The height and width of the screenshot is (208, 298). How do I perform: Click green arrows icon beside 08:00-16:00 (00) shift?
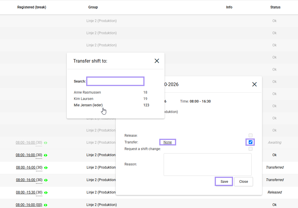click(46, 205)
